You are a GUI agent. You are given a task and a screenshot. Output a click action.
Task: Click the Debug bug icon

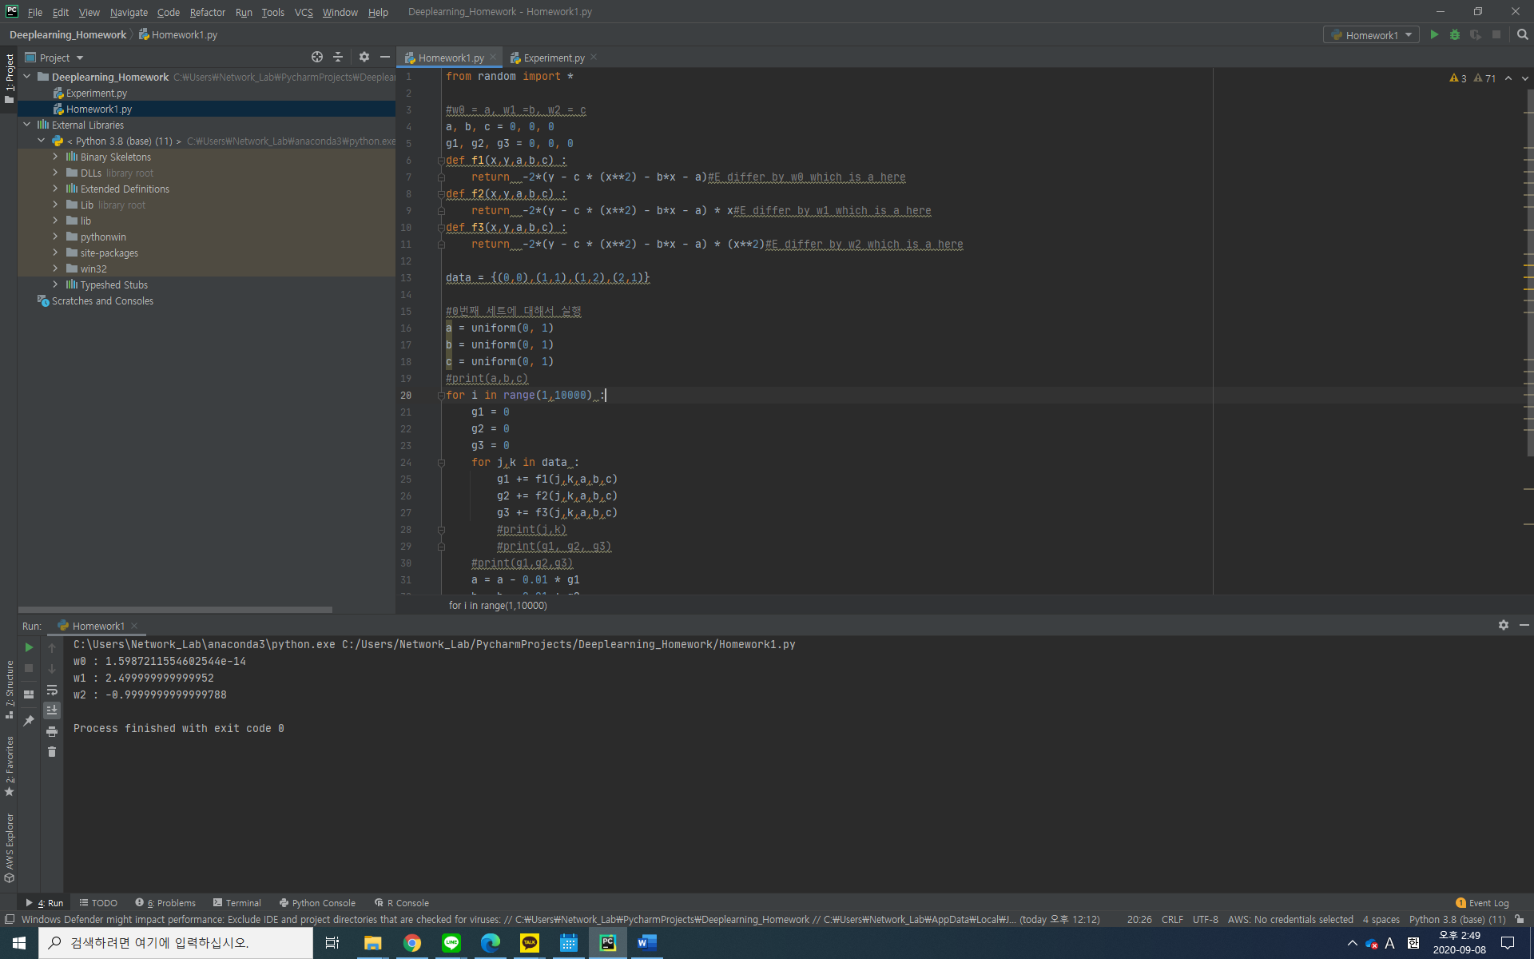point(1455,35)
